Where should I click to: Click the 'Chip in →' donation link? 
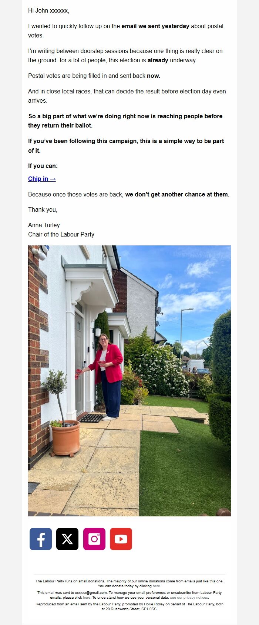click(42, 179)
